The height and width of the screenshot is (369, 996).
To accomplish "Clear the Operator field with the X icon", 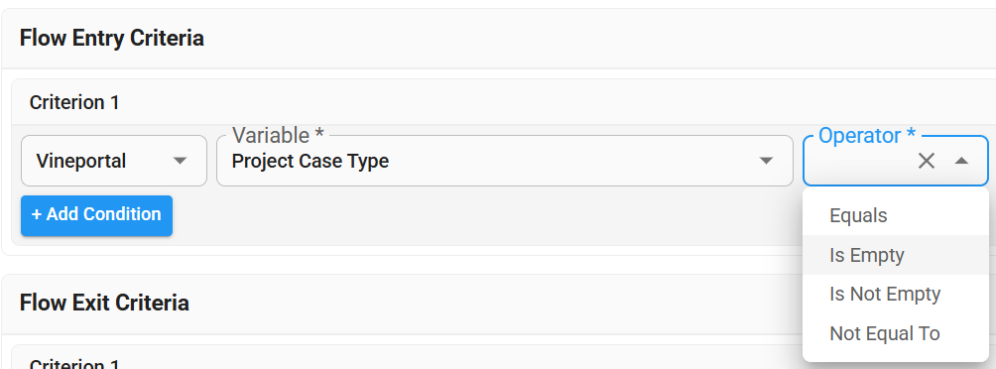I will [x=927, y=162].
